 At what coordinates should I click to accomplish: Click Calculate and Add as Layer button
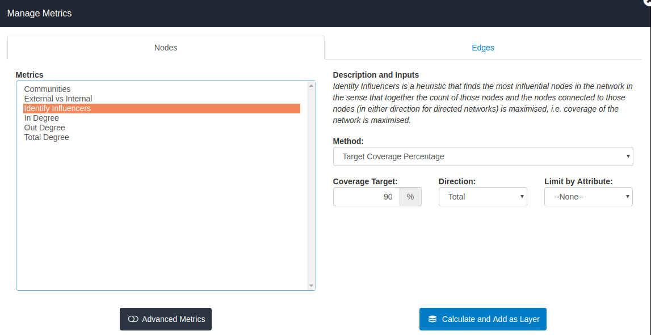point(483,319)
